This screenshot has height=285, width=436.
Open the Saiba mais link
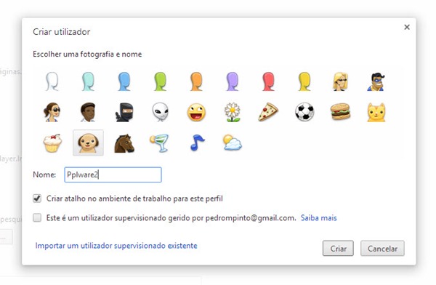319,217
